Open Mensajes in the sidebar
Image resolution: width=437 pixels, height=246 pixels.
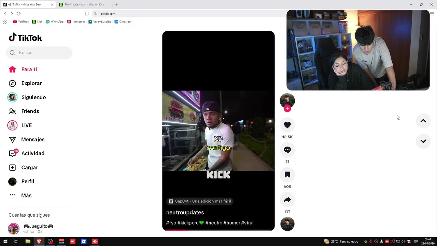26,139
